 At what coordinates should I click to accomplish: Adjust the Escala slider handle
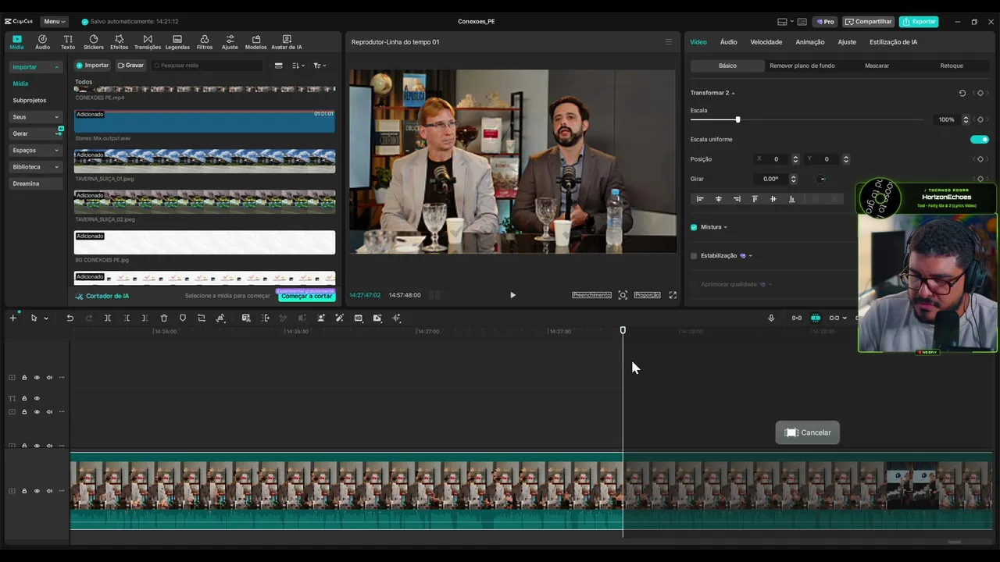coord(737,119)
